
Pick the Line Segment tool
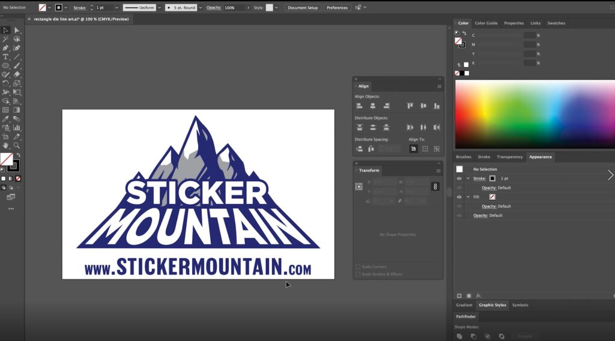[16, 57]
